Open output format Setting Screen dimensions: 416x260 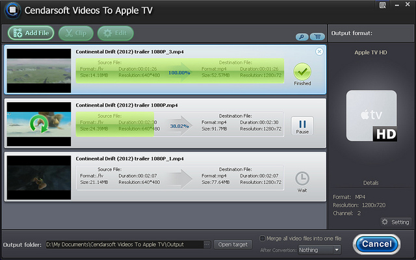[396, 222]
